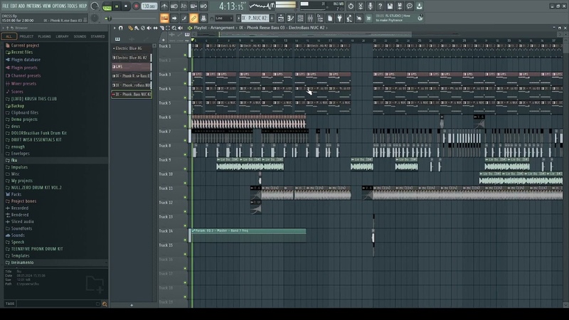Viewport: 569px width, 320px height.
Task: Mute Track 9 with its green dot
Action: click(185, 169)
